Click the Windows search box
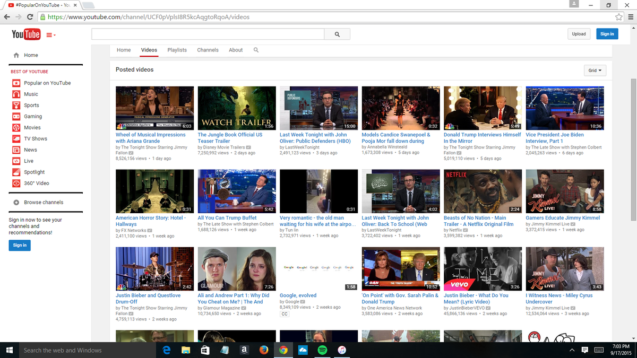 (x=88, y=350)
